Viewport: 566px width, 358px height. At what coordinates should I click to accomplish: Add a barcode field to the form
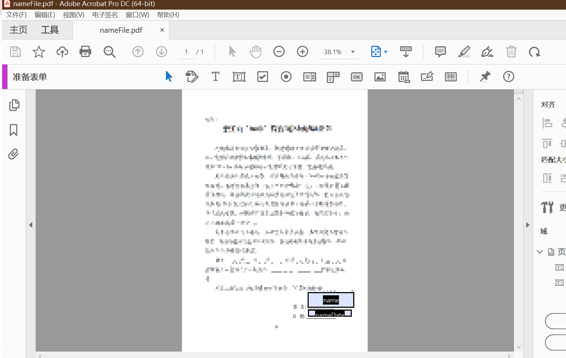(x=451, y=77)
